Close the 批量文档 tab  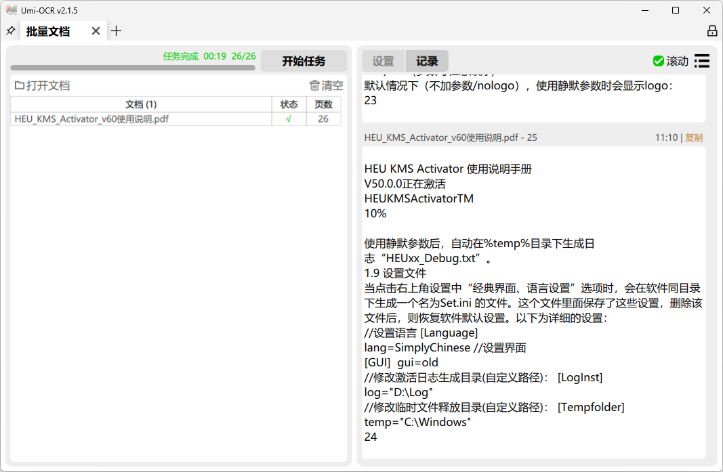point(96,31)
